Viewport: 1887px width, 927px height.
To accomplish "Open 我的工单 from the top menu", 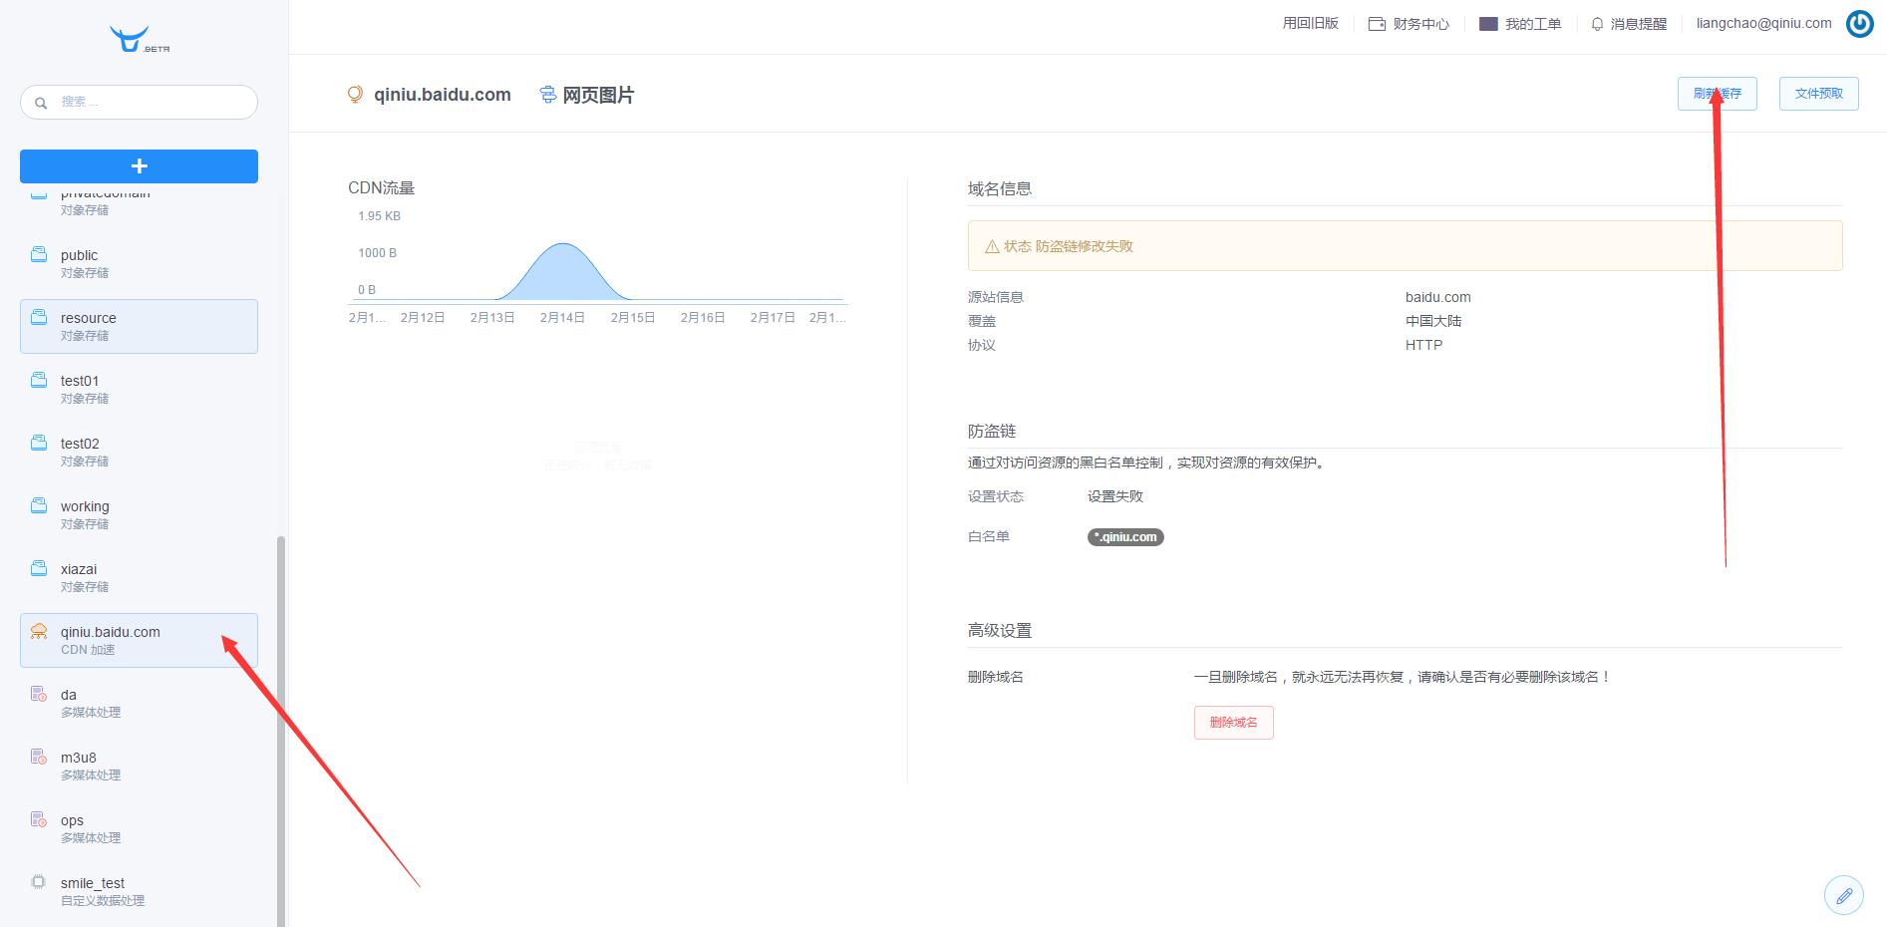I will (x=1532, y=23).
